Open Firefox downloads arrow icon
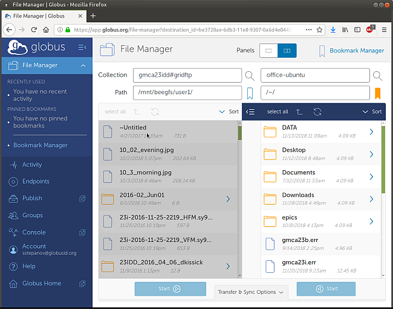Screen dimensions: 393x309 (x=333, y=30)
